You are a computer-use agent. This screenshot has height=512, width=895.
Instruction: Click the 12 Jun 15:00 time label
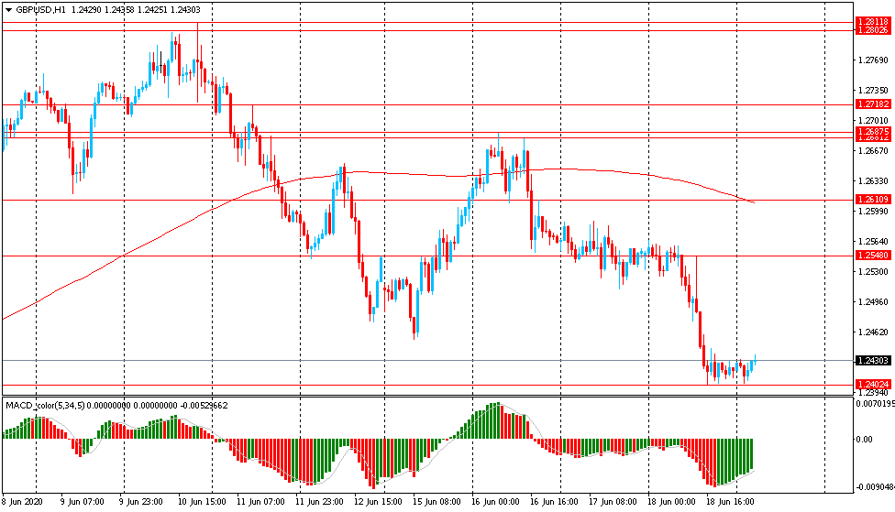[x=378, y=502]
